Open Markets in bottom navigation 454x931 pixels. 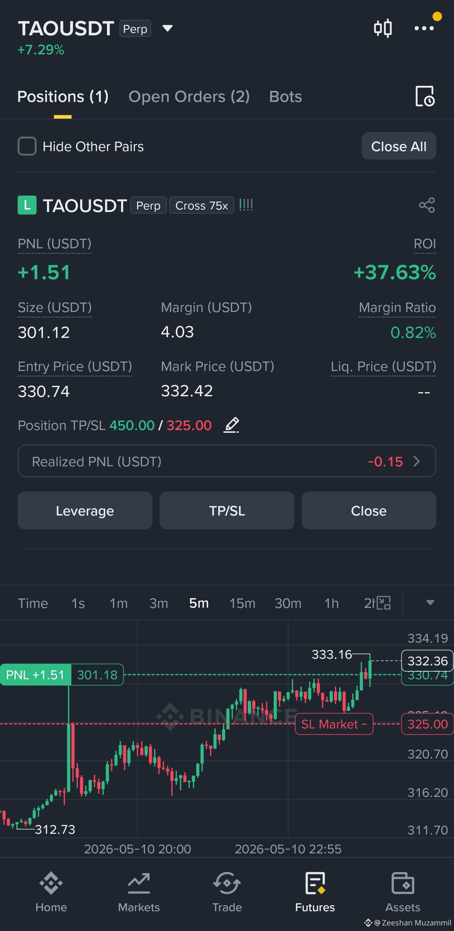tap(139, 892)
